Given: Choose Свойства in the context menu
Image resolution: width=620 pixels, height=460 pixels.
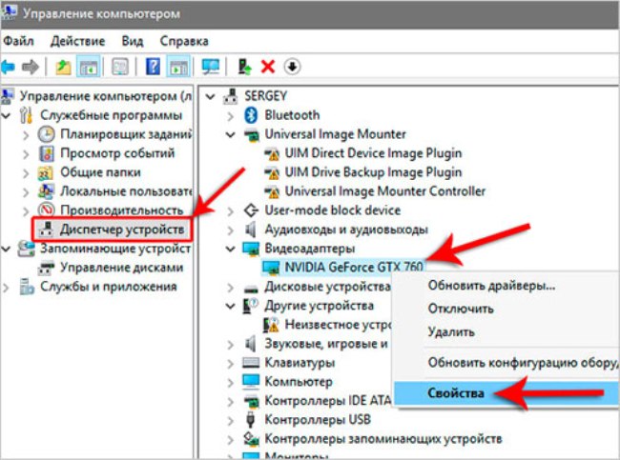Looking at the screenshot, I should (455, 392).
